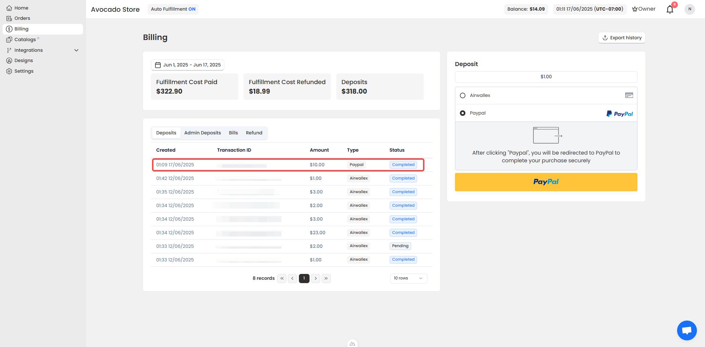Click the Fulfillment Cost Paid card
This screenshot has width=705, height=347.
195,87
